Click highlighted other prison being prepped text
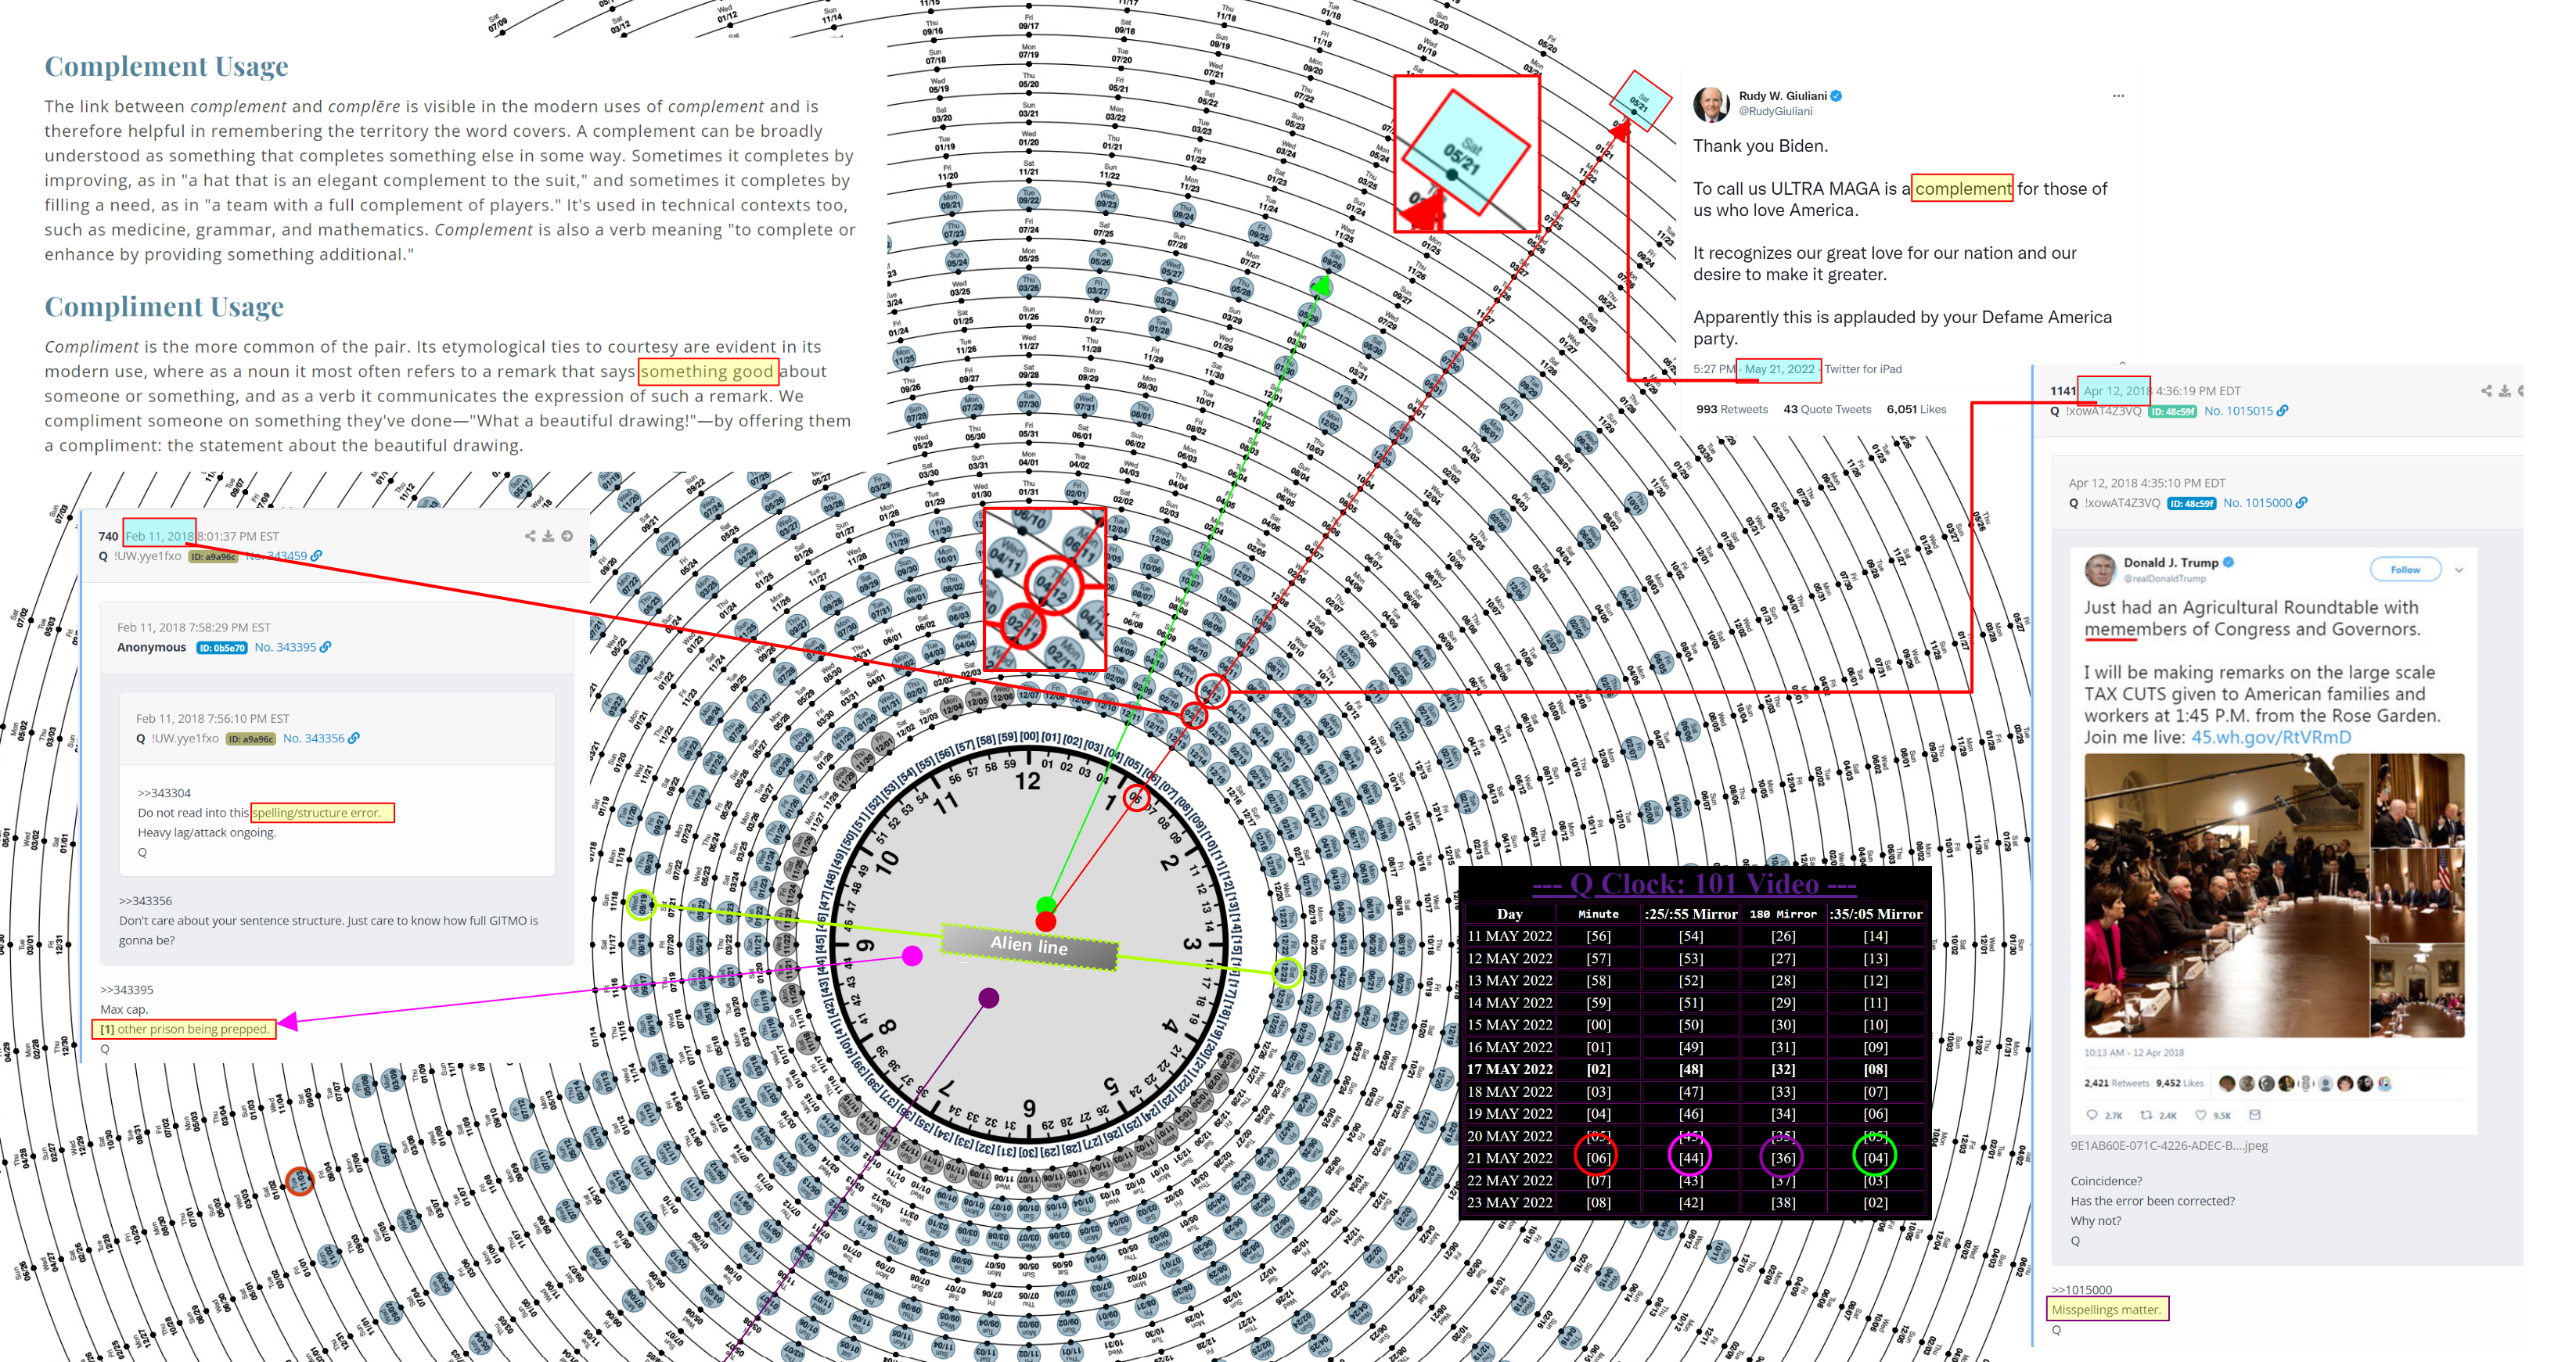This screenshot has height=1362, width=2576. click(184, 1029)
